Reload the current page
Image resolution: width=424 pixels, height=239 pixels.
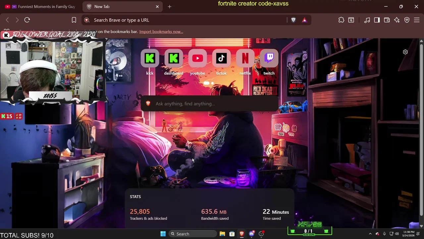27,20
